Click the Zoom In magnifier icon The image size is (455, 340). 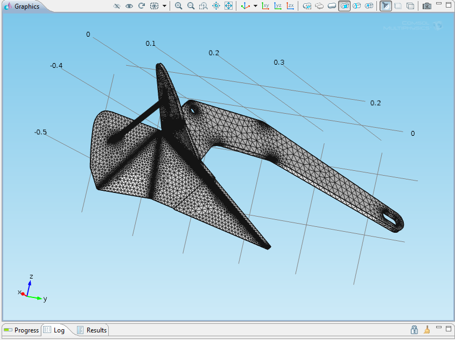point(178,6)
